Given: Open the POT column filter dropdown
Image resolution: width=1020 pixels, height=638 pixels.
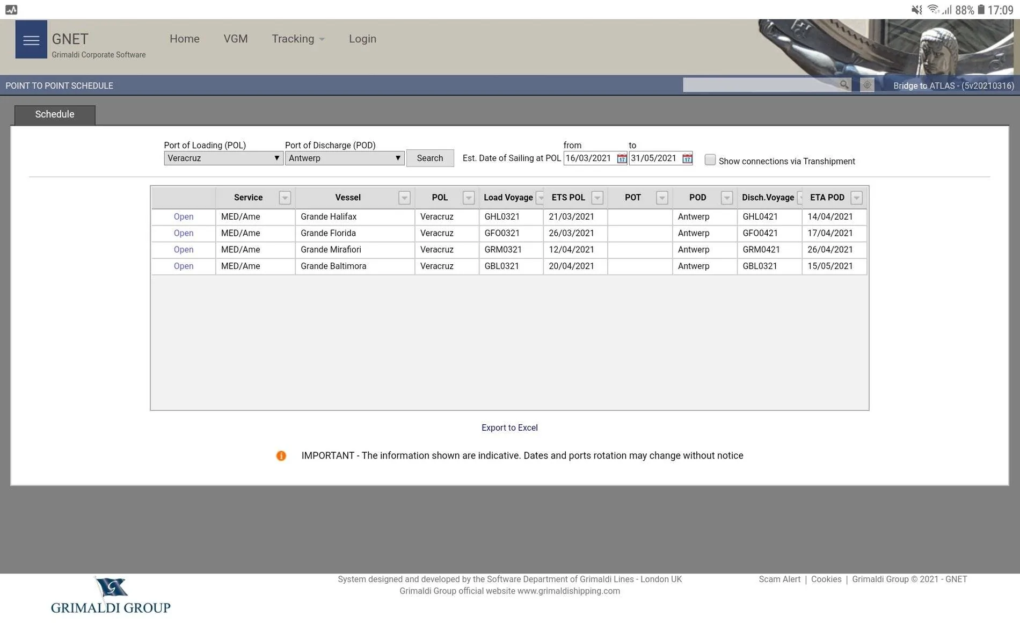Looking at the screenshot, I should coord(662,198).
